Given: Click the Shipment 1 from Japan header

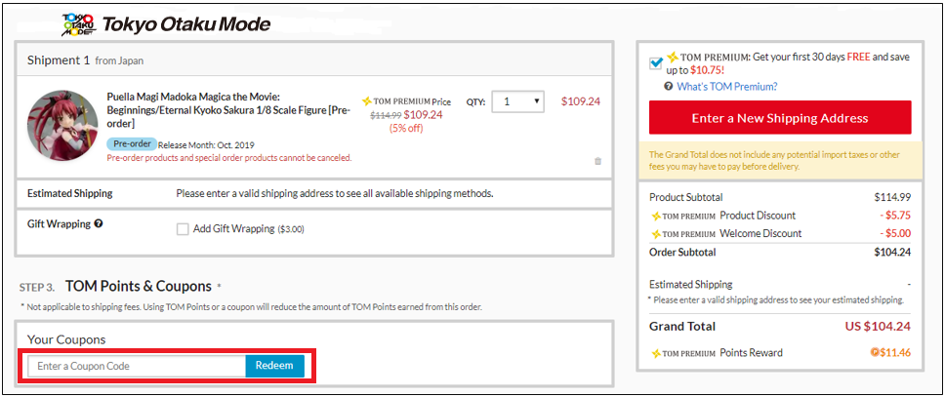Looking at the screenshot, I should (86, 60).
